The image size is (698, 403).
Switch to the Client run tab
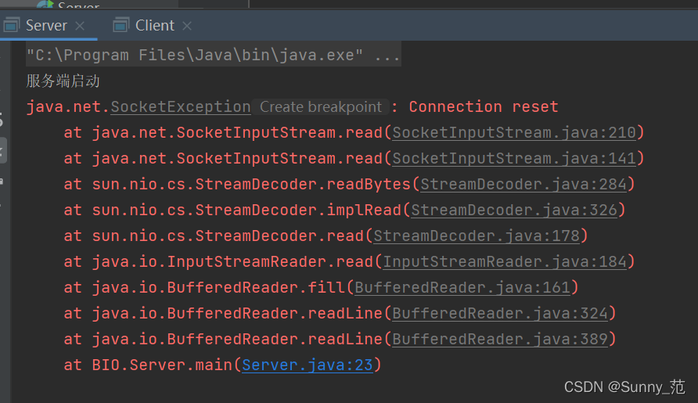(x=154, y=25)
